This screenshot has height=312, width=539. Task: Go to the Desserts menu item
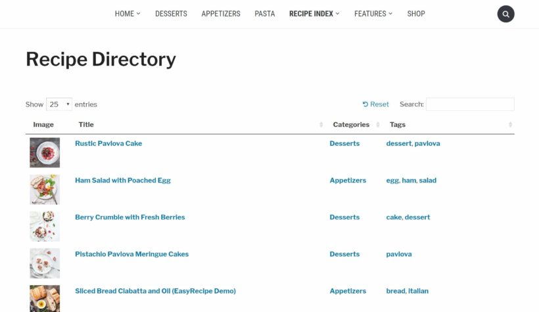tap(171, 14)
